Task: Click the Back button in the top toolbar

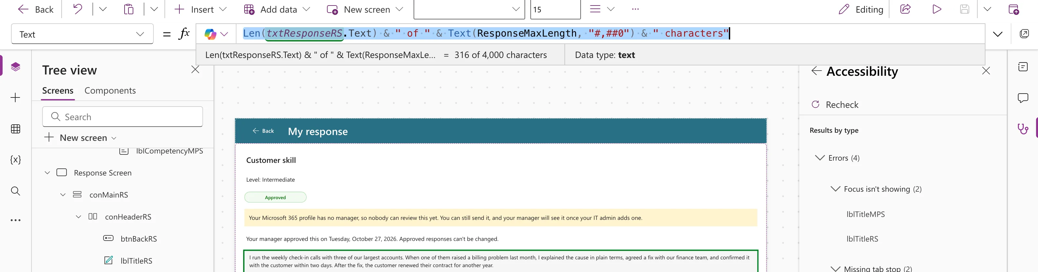Action: (x=35, y=9)
